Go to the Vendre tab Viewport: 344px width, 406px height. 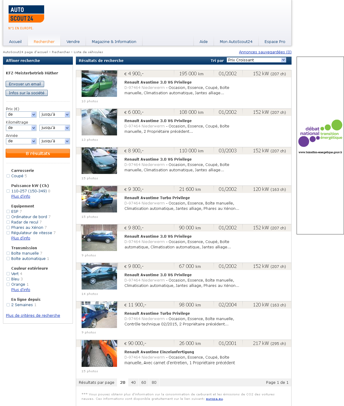coord(73,42)
